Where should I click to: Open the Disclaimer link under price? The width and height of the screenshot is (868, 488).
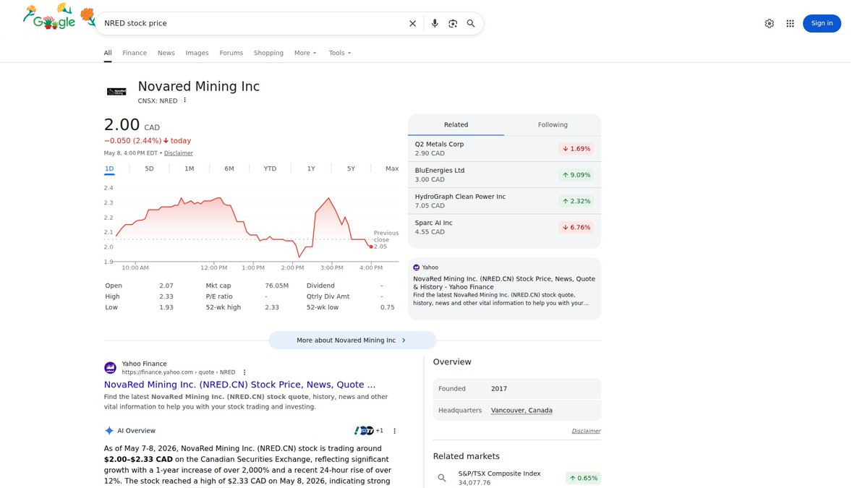click(179, 153)
